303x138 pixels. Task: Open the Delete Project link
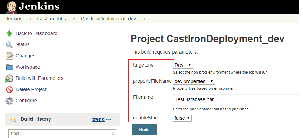point(31,89)
